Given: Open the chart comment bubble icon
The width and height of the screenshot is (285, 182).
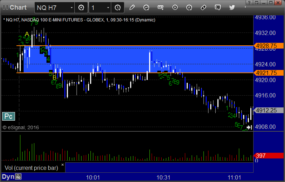Looking at the screenshot, I should (217, 7).
